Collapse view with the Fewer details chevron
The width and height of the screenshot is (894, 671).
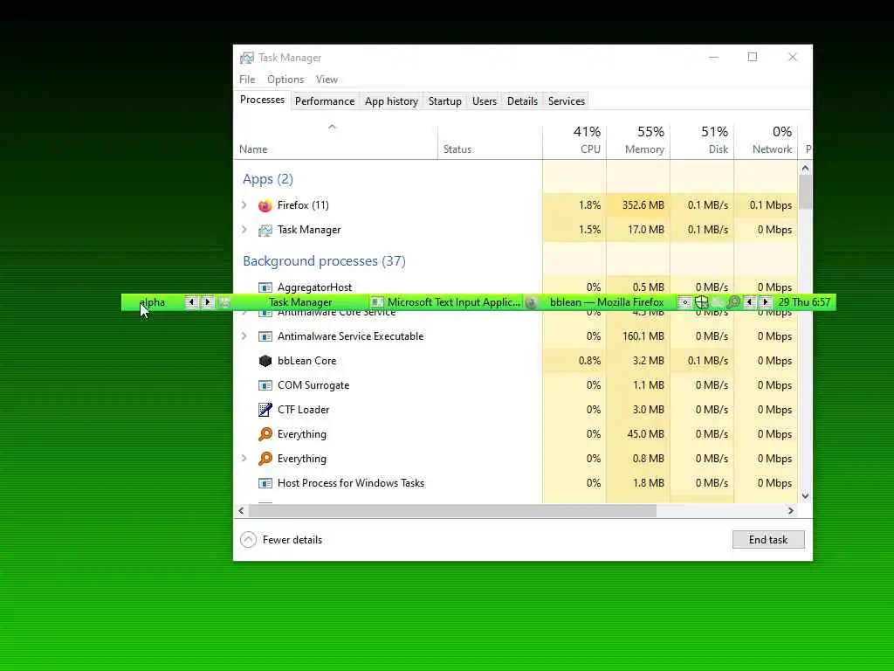248,539
